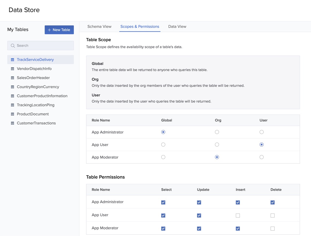The image size is (311, 236).
Task: Enable Insert permission for App User
Action: (238, 215)
